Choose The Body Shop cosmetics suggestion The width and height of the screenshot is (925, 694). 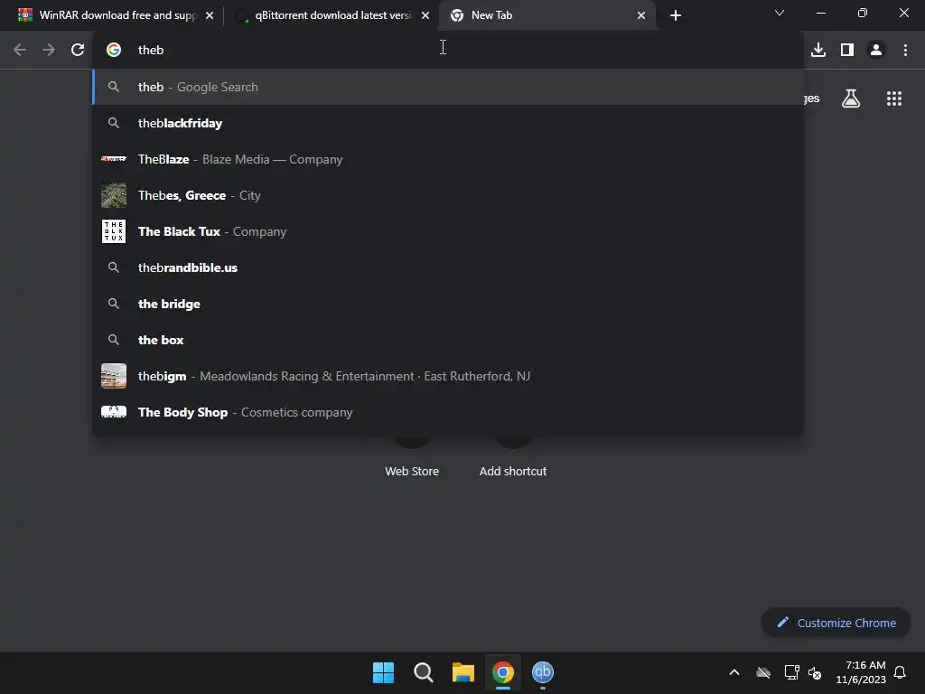tap(448, 412)
